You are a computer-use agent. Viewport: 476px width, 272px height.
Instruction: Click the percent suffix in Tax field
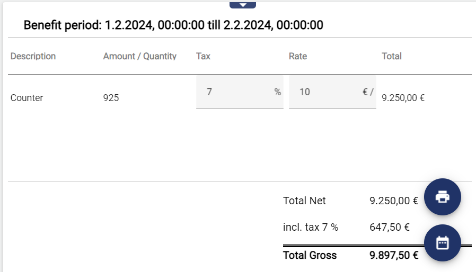[277, 92]
